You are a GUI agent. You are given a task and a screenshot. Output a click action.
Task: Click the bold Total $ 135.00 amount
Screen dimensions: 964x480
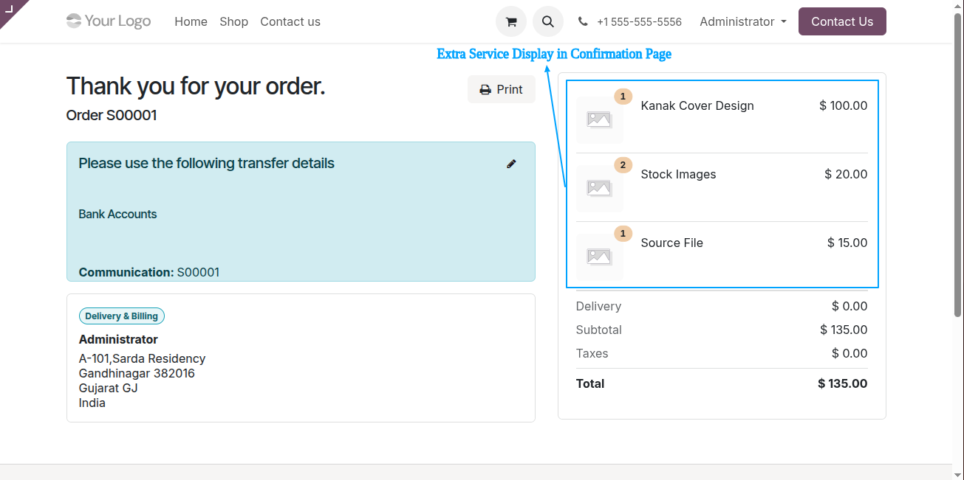point(843,383)
